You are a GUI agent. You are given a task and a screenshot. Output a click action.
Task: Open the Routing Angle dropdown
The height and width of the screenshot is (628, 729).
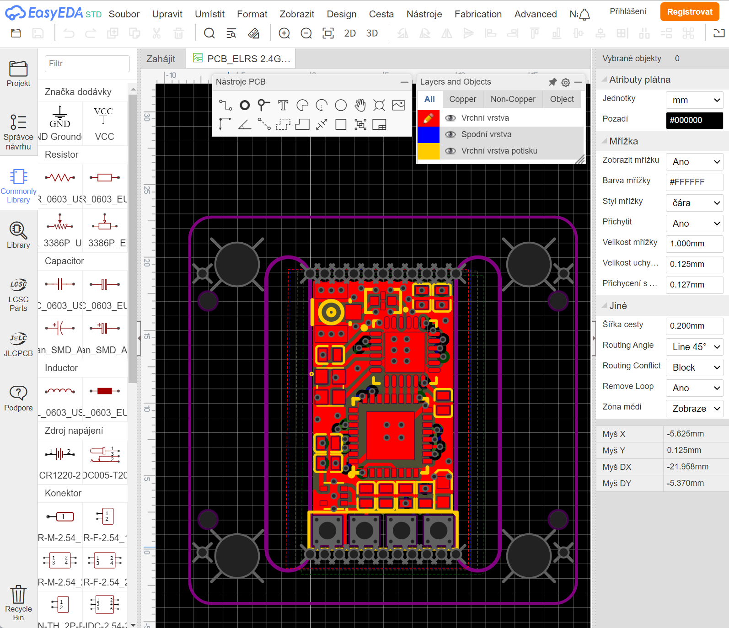click(694, 347)
